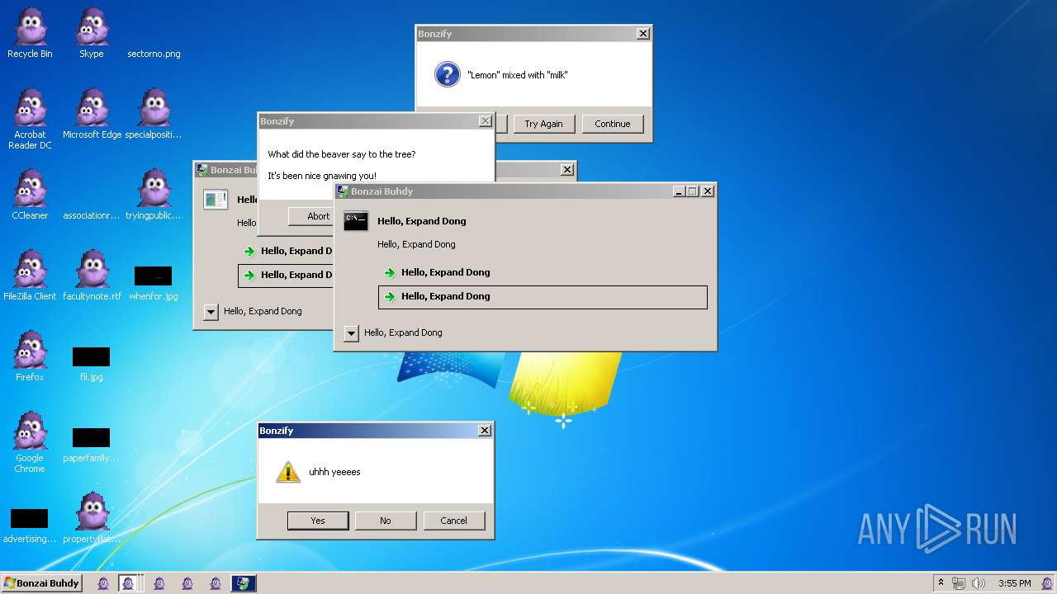Expand details arrow in front Bonzai Buhdy window
The width and height of the screenshot is (1057, 594).
point(351,333)
